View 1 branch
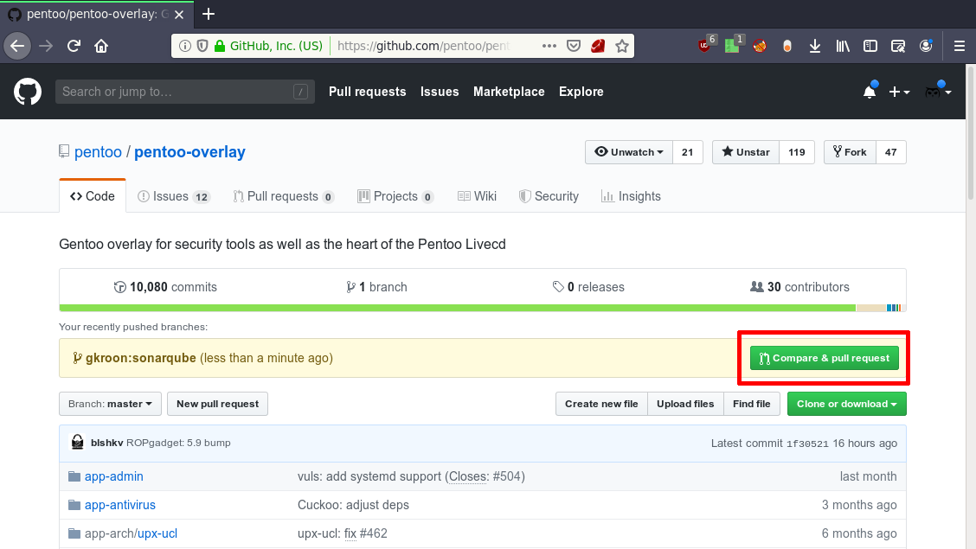 376,287
